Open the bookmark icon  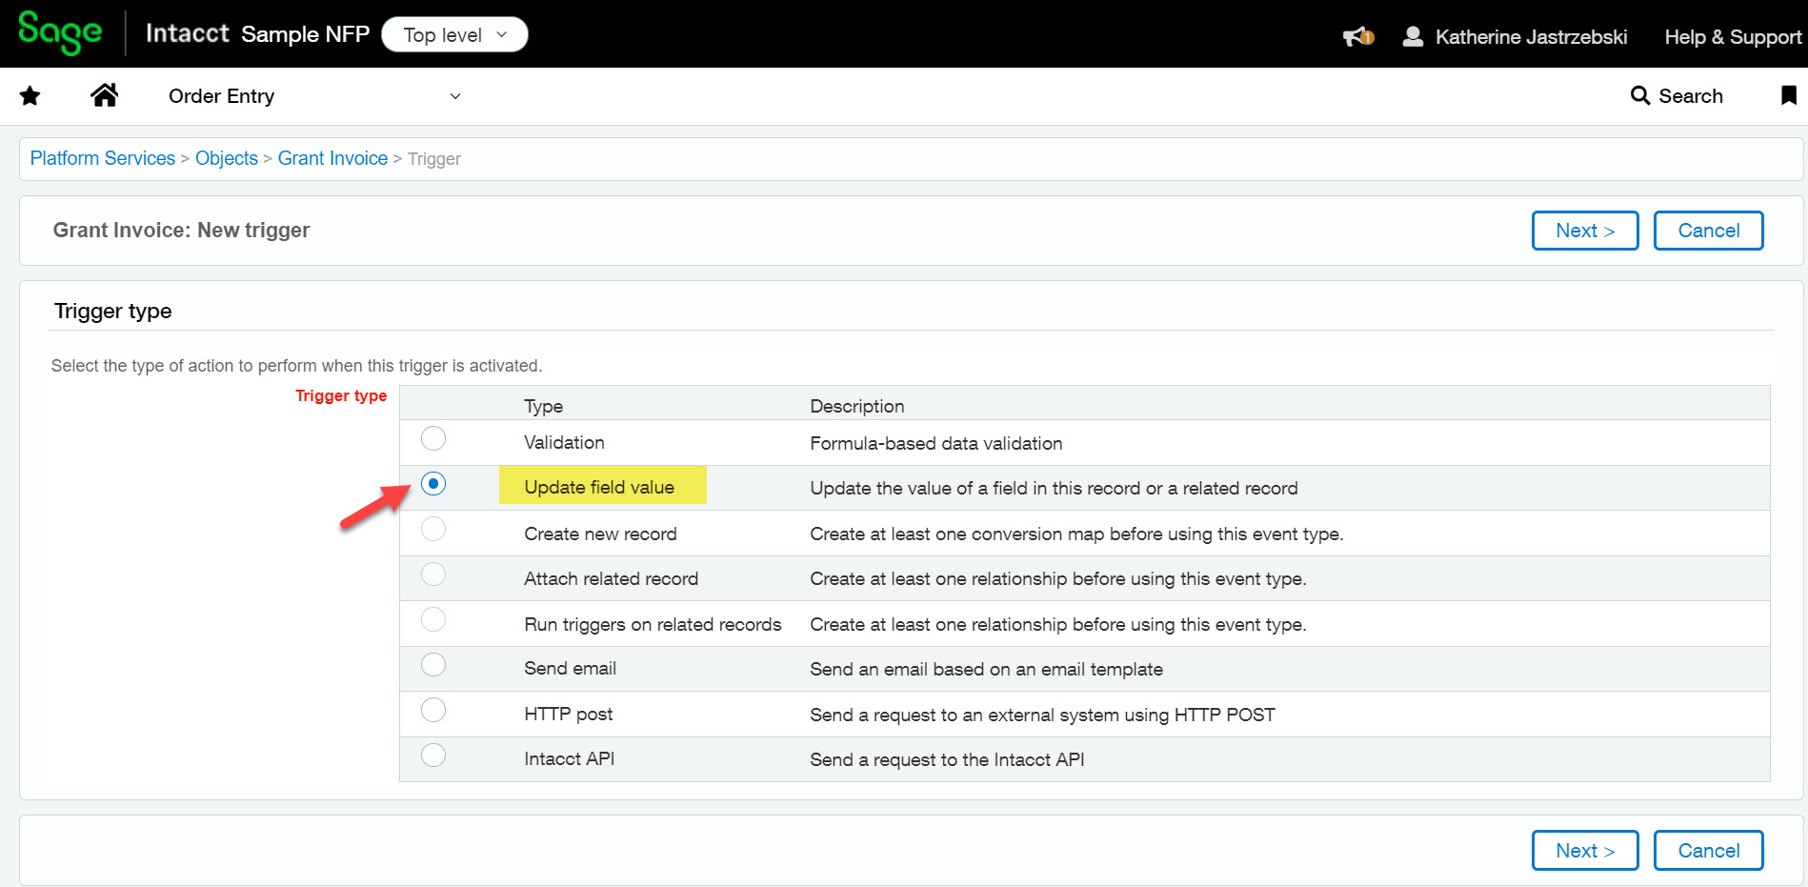(x=1788, y=95)
